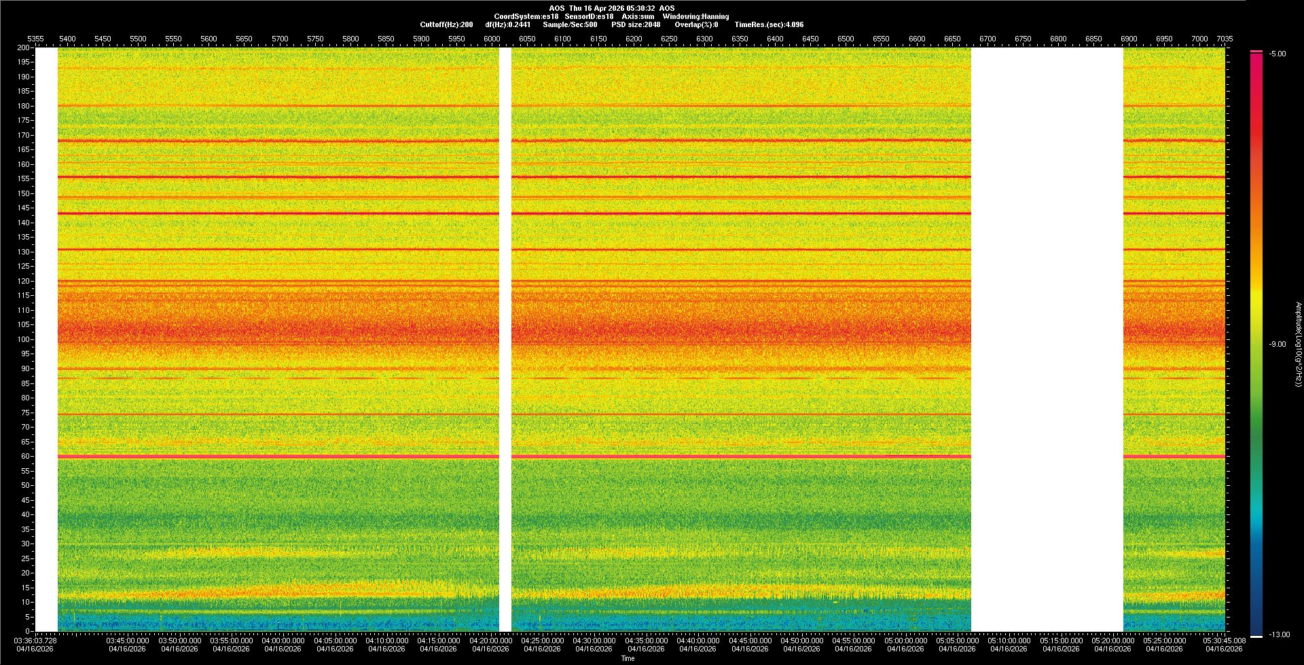Select the 04:00:00.000 time axis label
This screenshot has width=1304, height=665.
click(283, 641)
